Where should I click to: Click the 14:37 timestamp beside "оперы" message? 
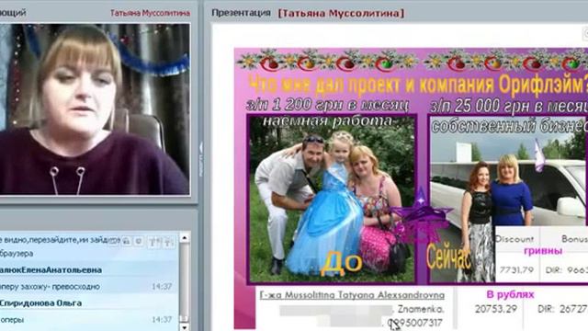[x=162, y=320]
